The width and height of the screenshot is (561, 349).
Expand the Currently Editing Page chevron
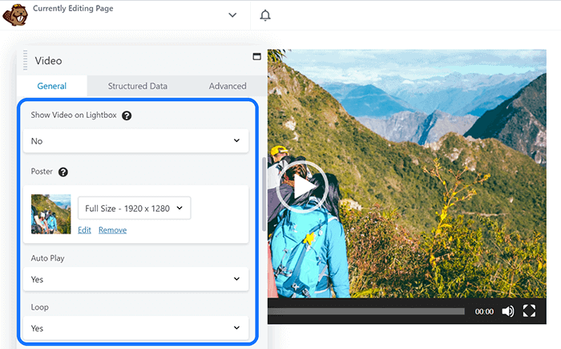coord(232,15)
